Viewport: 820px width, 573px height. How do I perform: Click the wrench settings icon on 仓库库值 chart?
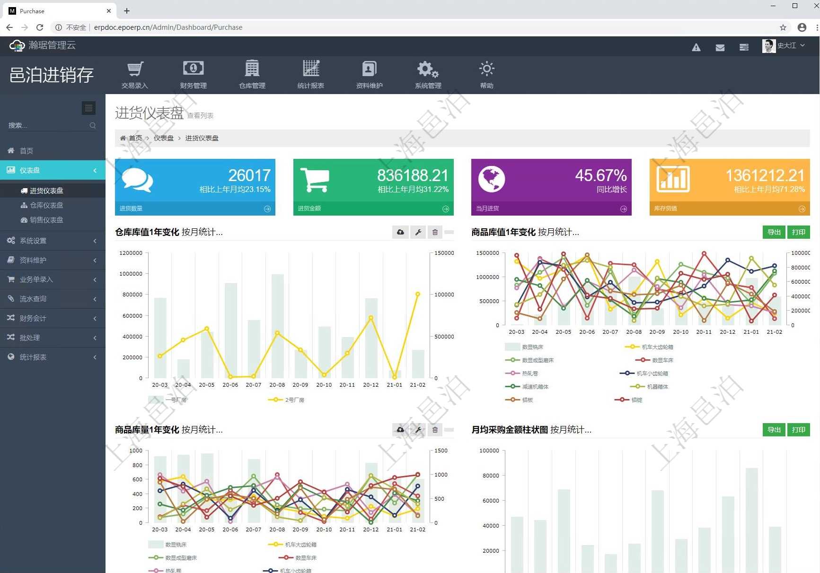coord(418,232)
